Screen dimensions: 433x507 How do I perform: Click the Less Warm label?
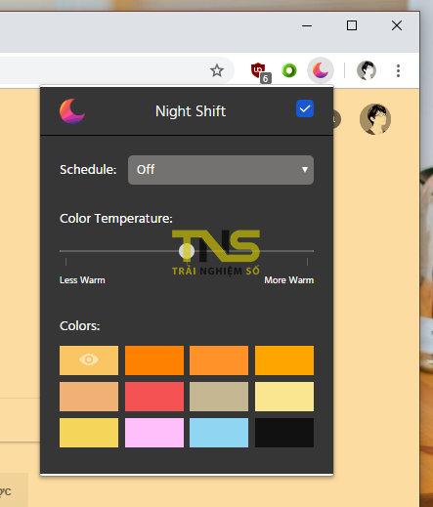(x=82, y=280)
